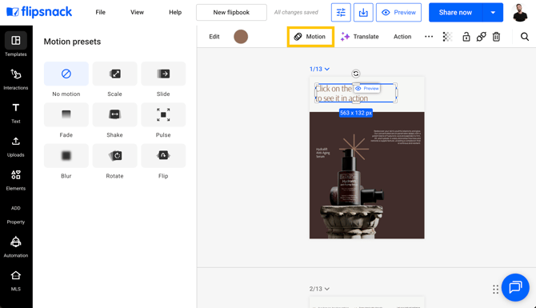This screenshot has width=536, height=308.
Task: Open the View menu
Action: [x=137, y=12]
